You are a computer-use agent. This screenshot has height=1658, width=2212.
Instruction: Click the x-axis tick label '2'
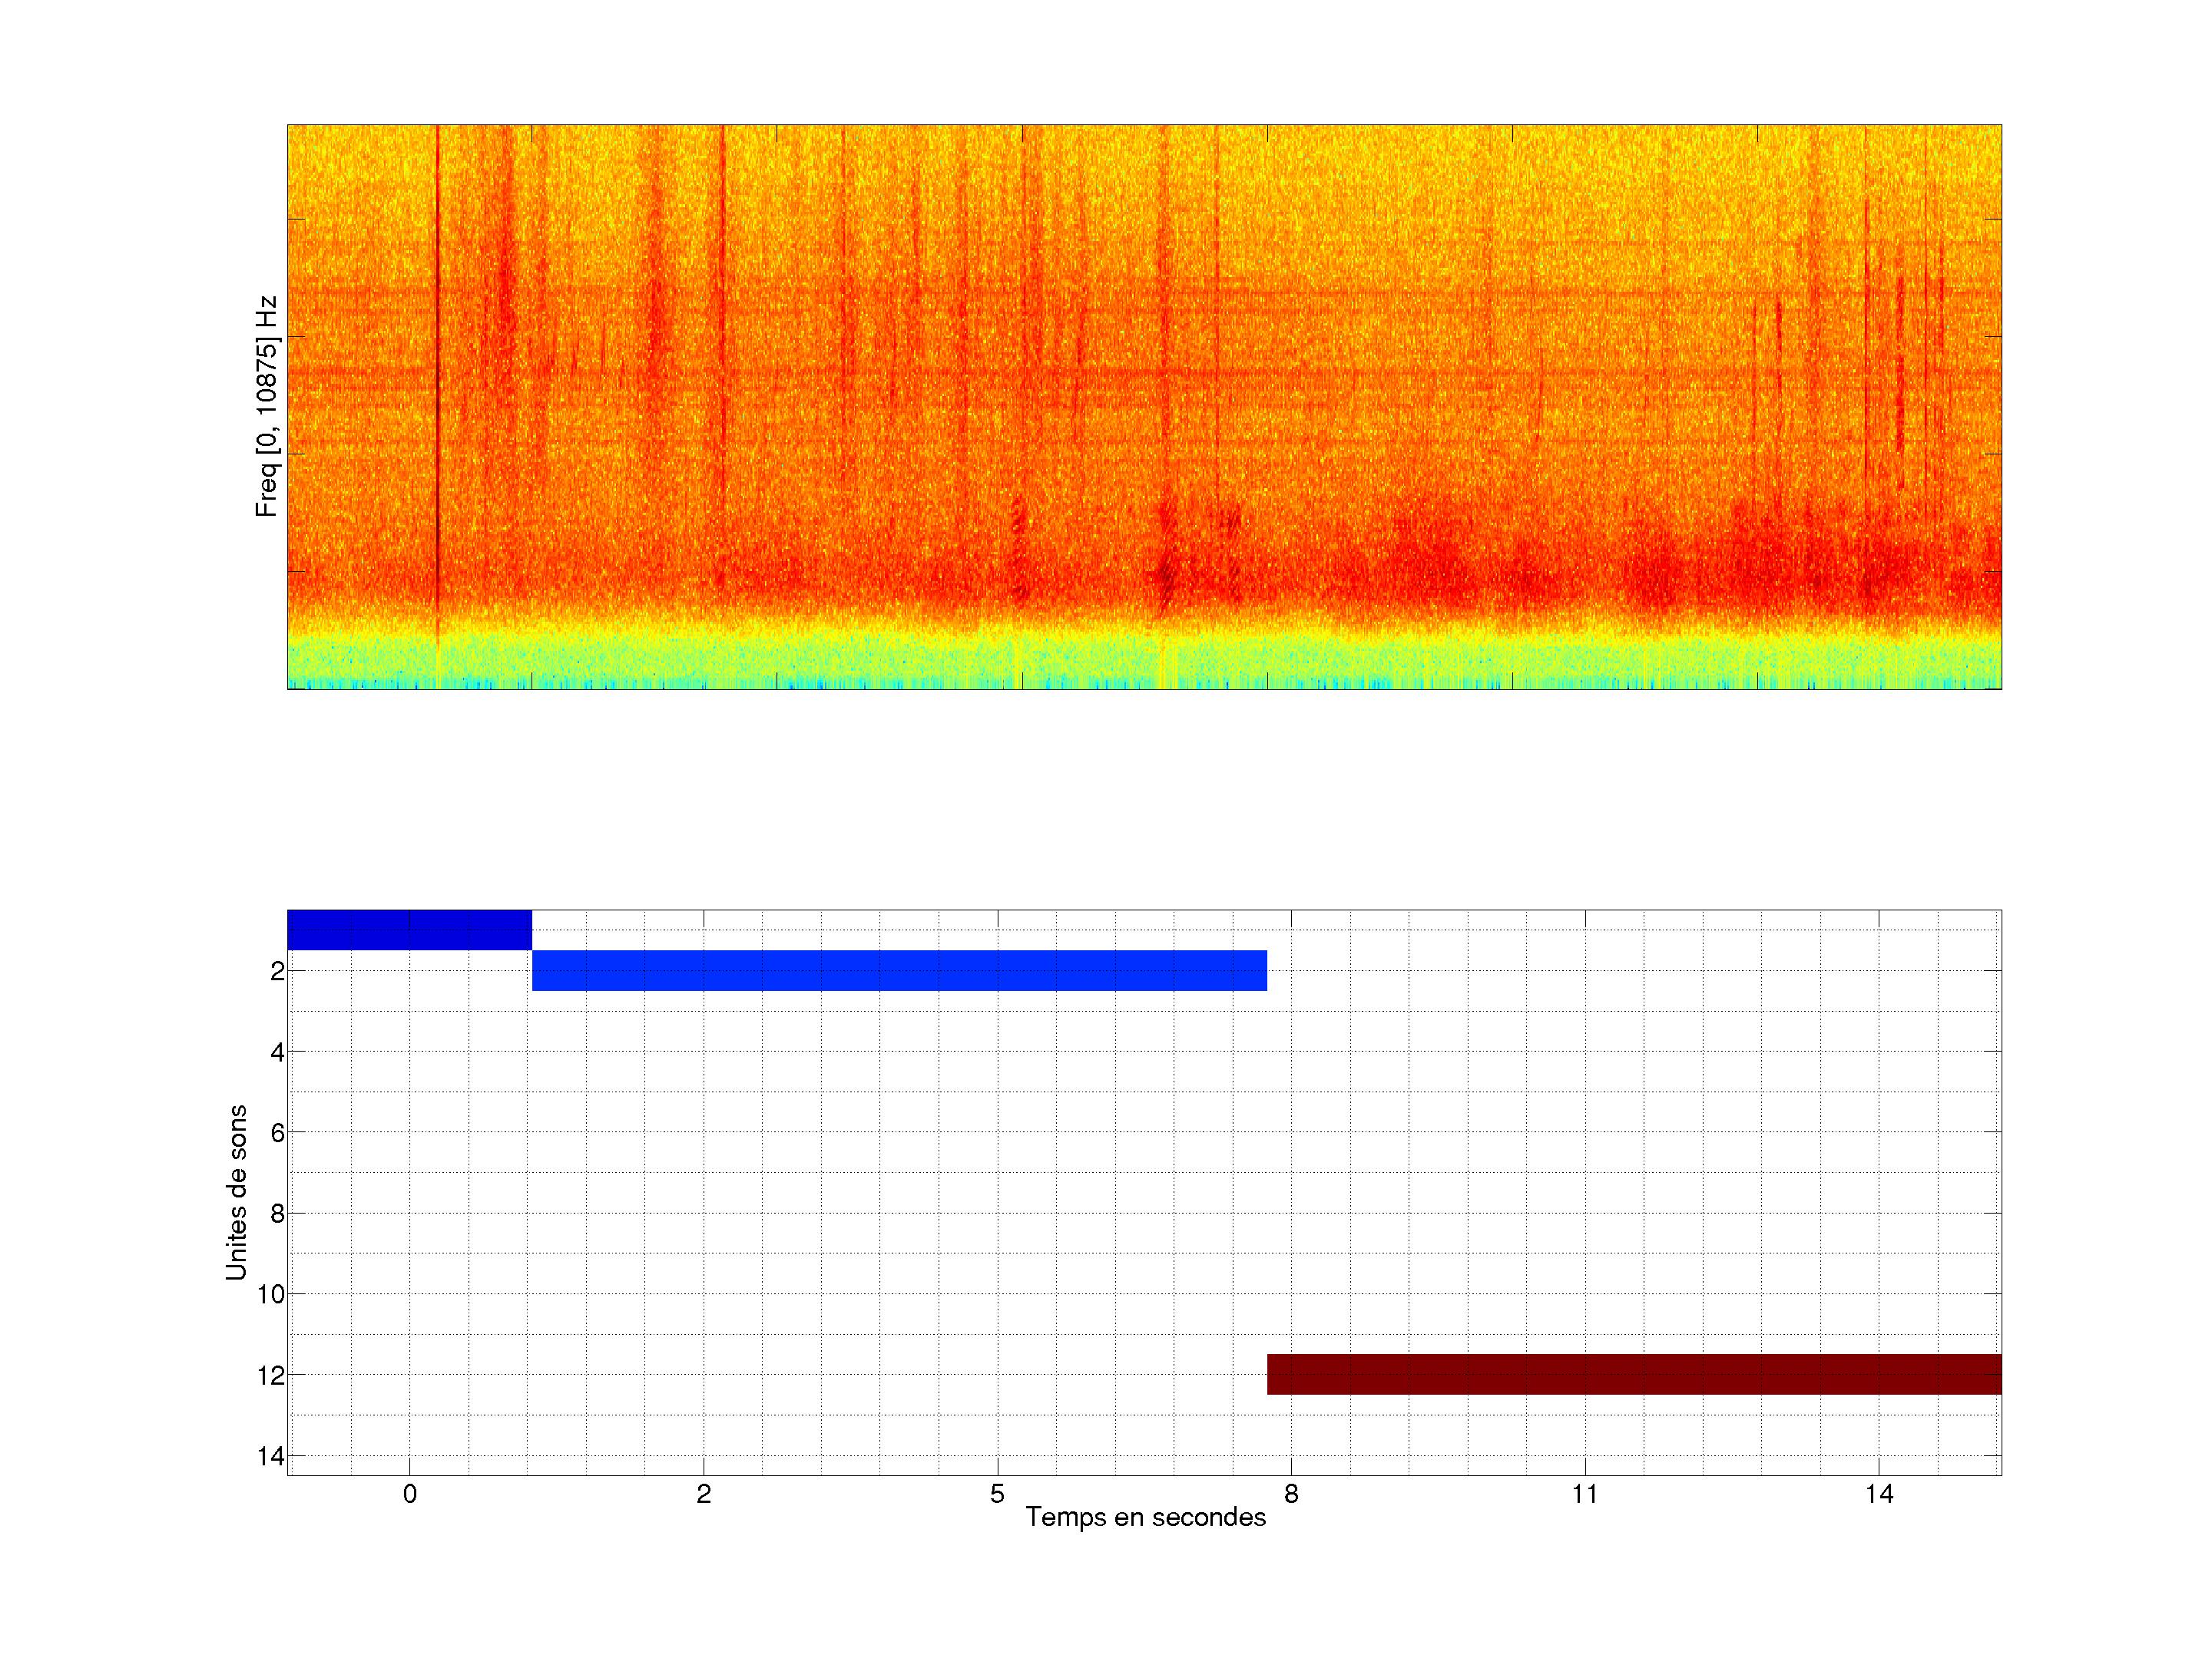704,1494
